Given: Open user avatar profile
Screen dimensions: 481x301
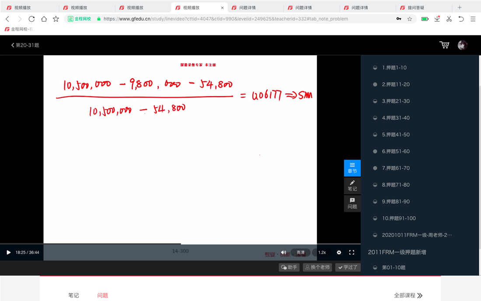Looking at the screenshot, I should click(462, 45).
